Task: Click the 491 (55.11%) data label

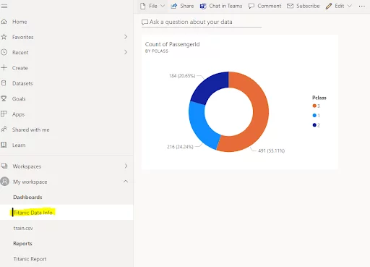Action: [x=272, y=151]
